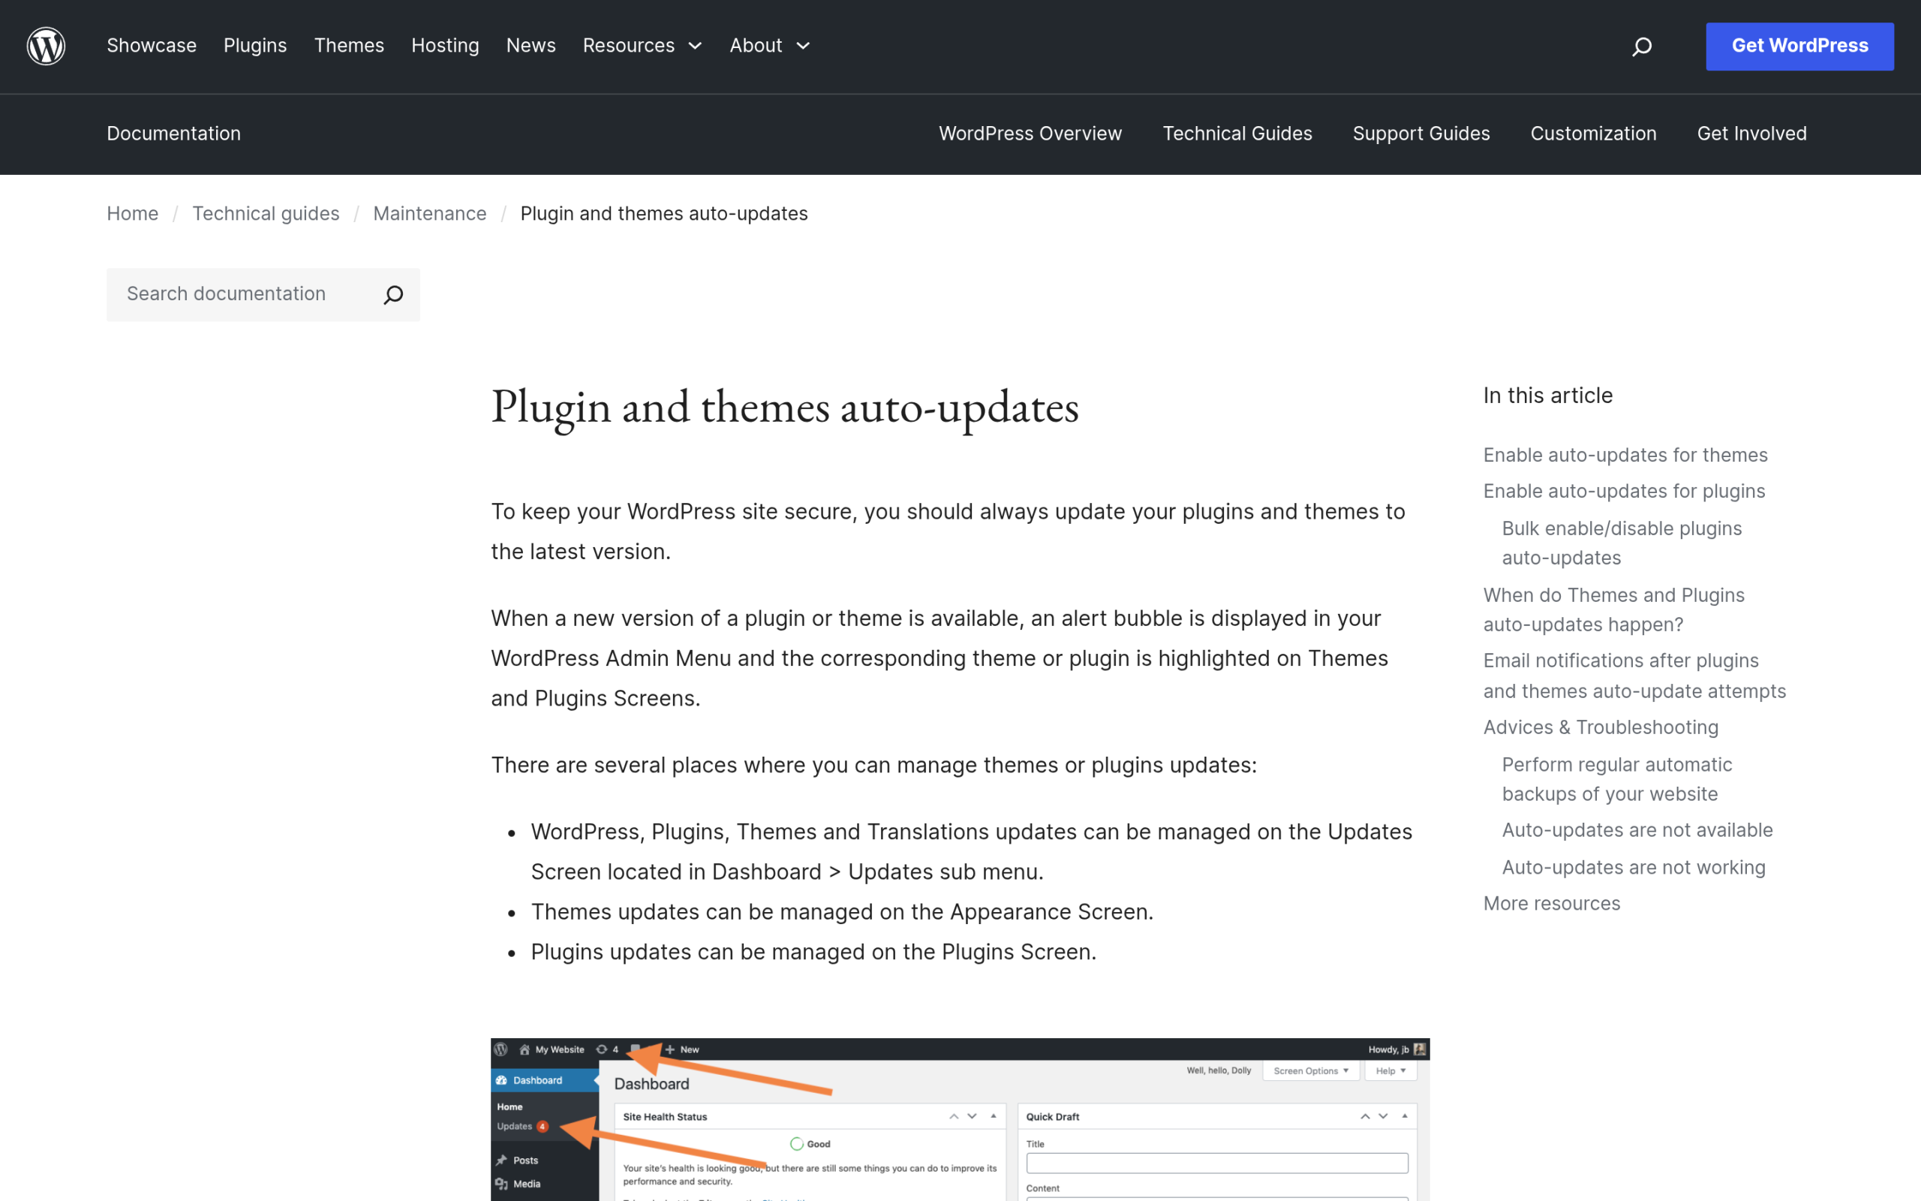Expand the Resources menu chevron
Image resolution: width=1921 pixels, height=1201 pixels.
(x=696, y=46)
